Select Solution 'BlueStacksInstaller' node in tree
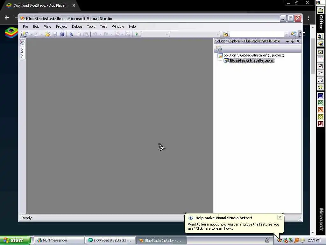Image resolution: width=326 pixels, height=245 pixels. click(254, 55)
